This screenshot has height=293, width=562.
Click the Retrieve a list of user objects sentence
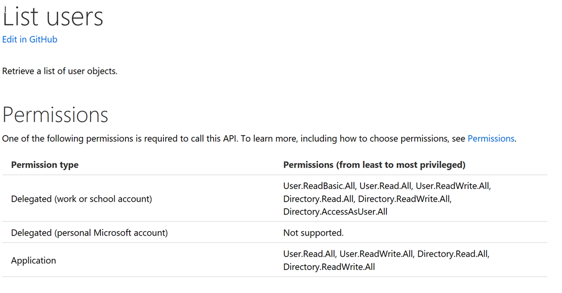(x=60, y=71)
